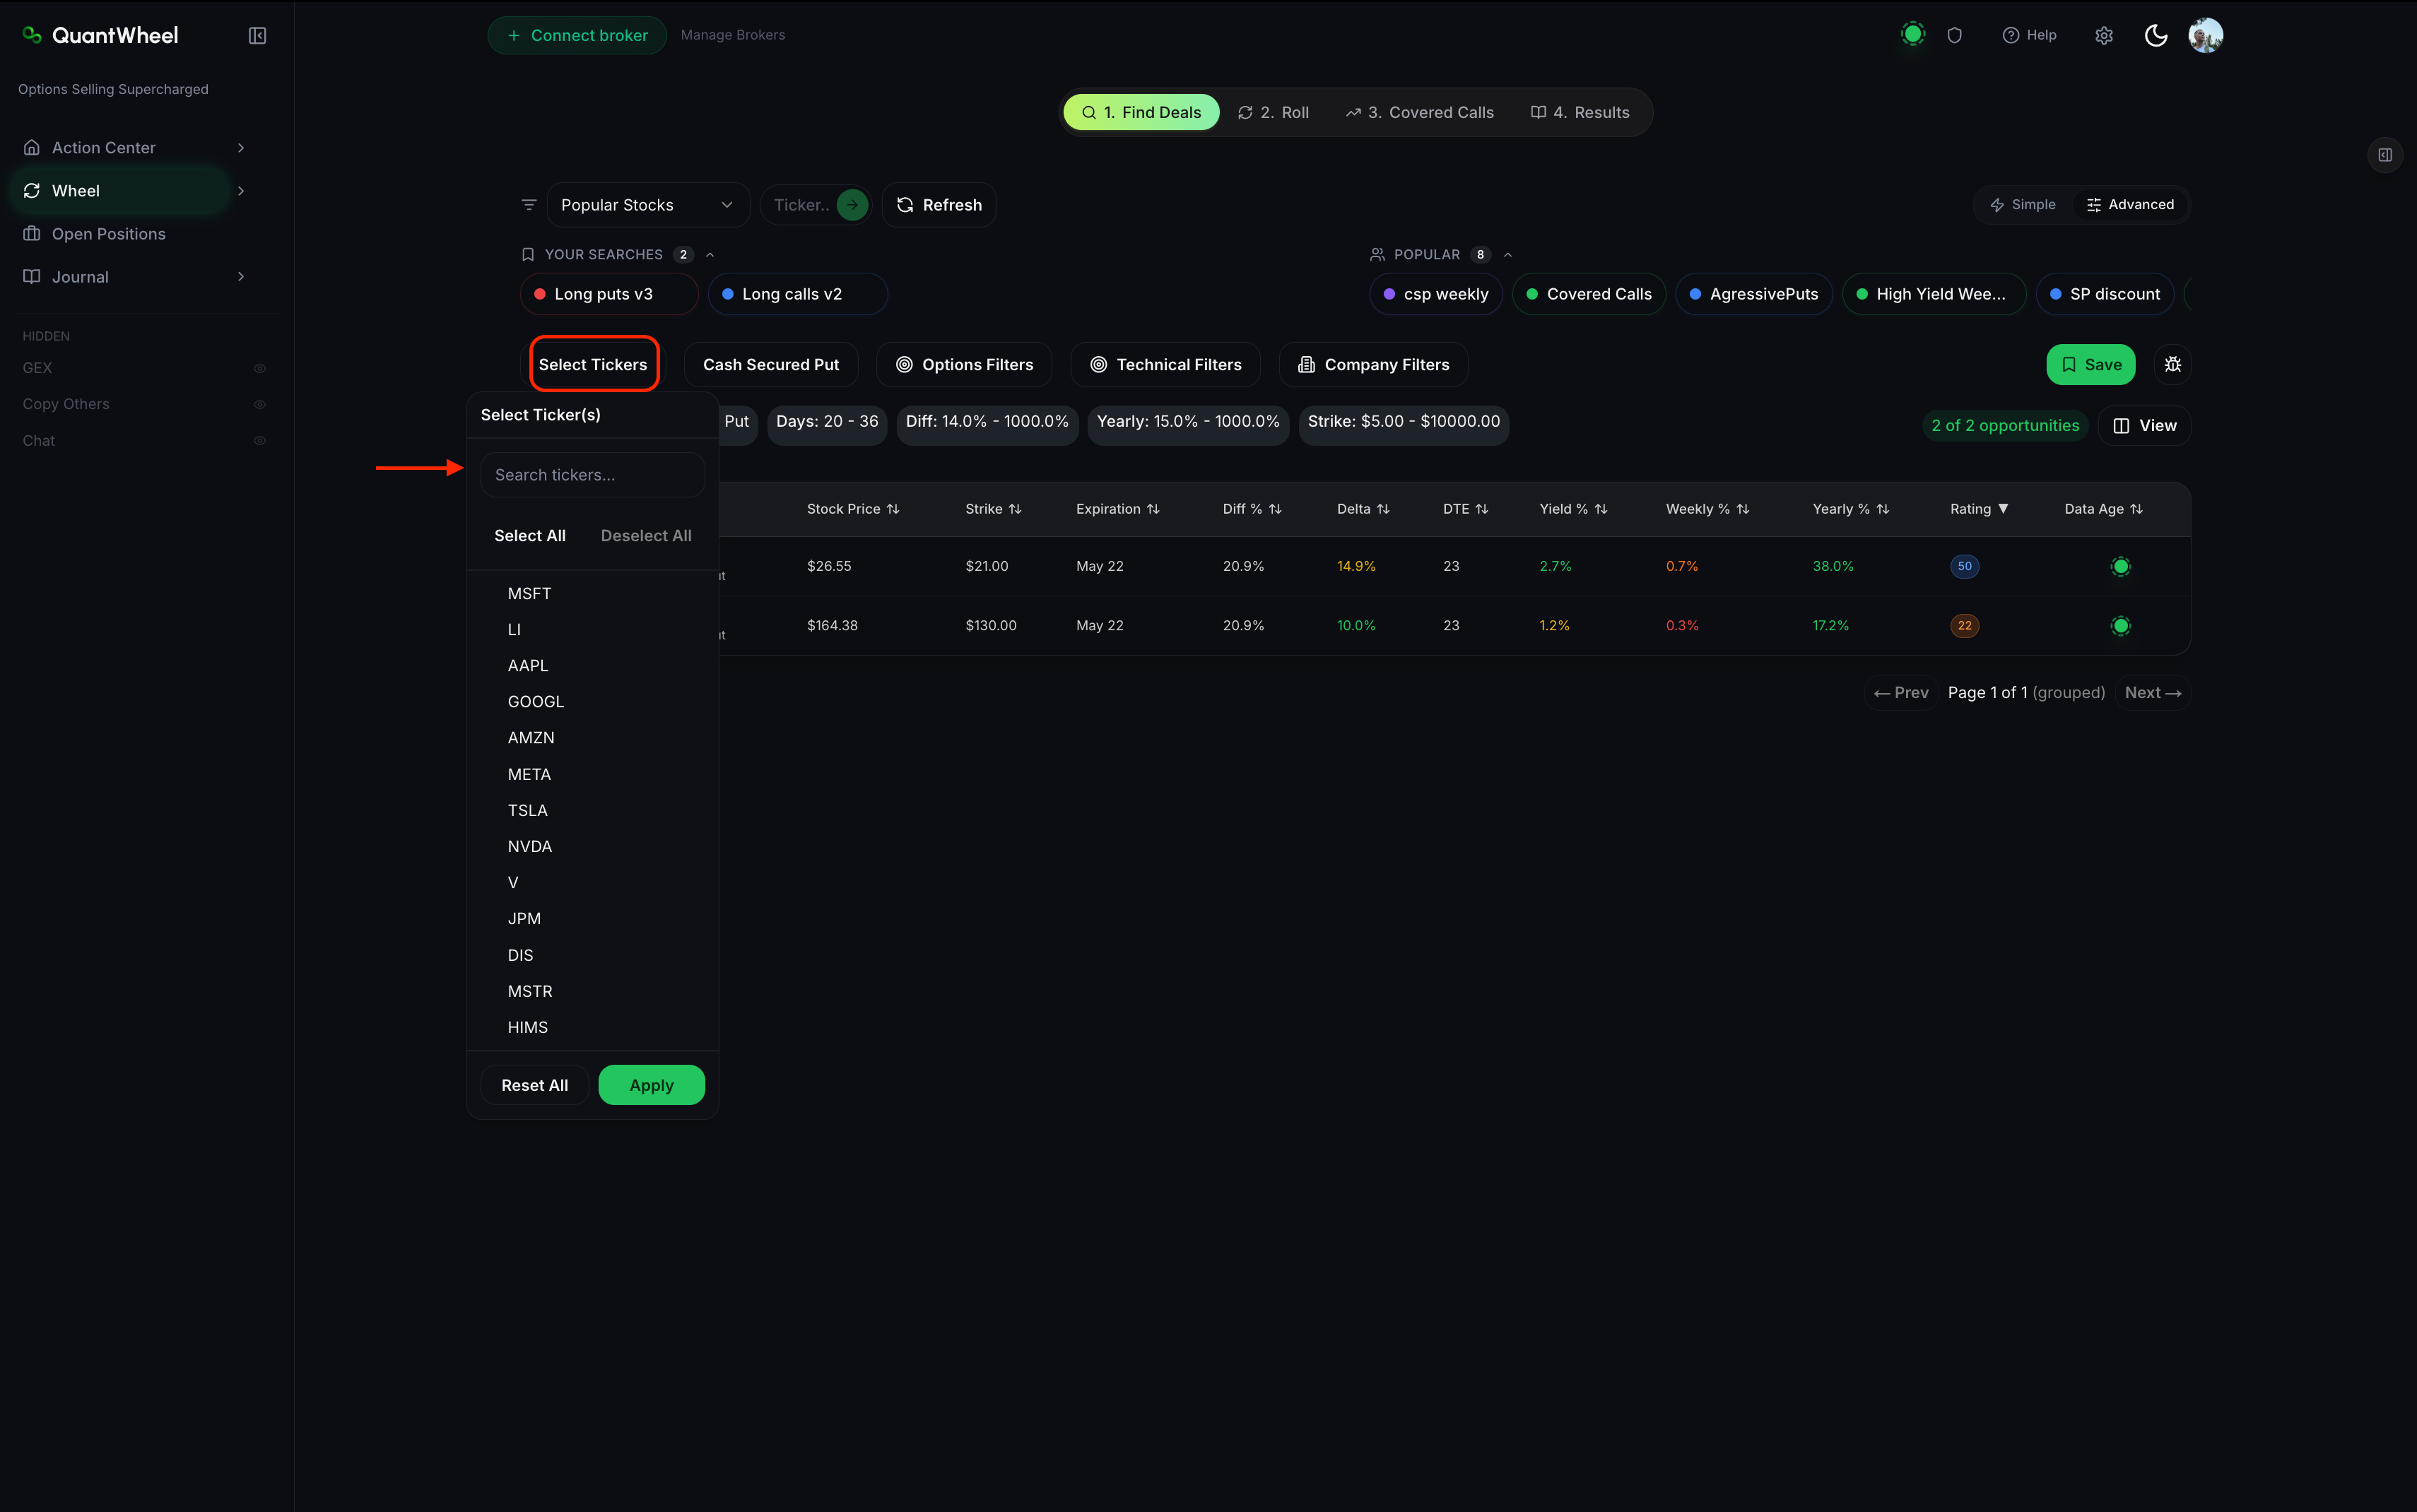Refresh the deals list
The image size is (2417, 1512).
[939, 205]
